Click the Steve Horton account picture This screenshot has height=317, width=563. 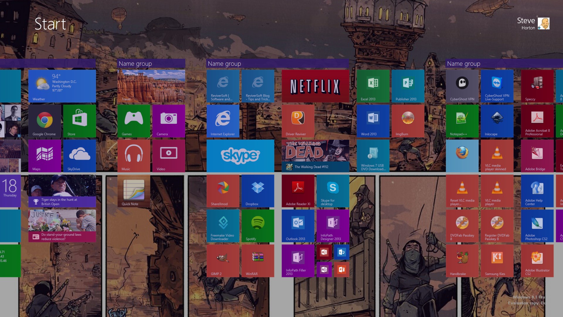544,23
